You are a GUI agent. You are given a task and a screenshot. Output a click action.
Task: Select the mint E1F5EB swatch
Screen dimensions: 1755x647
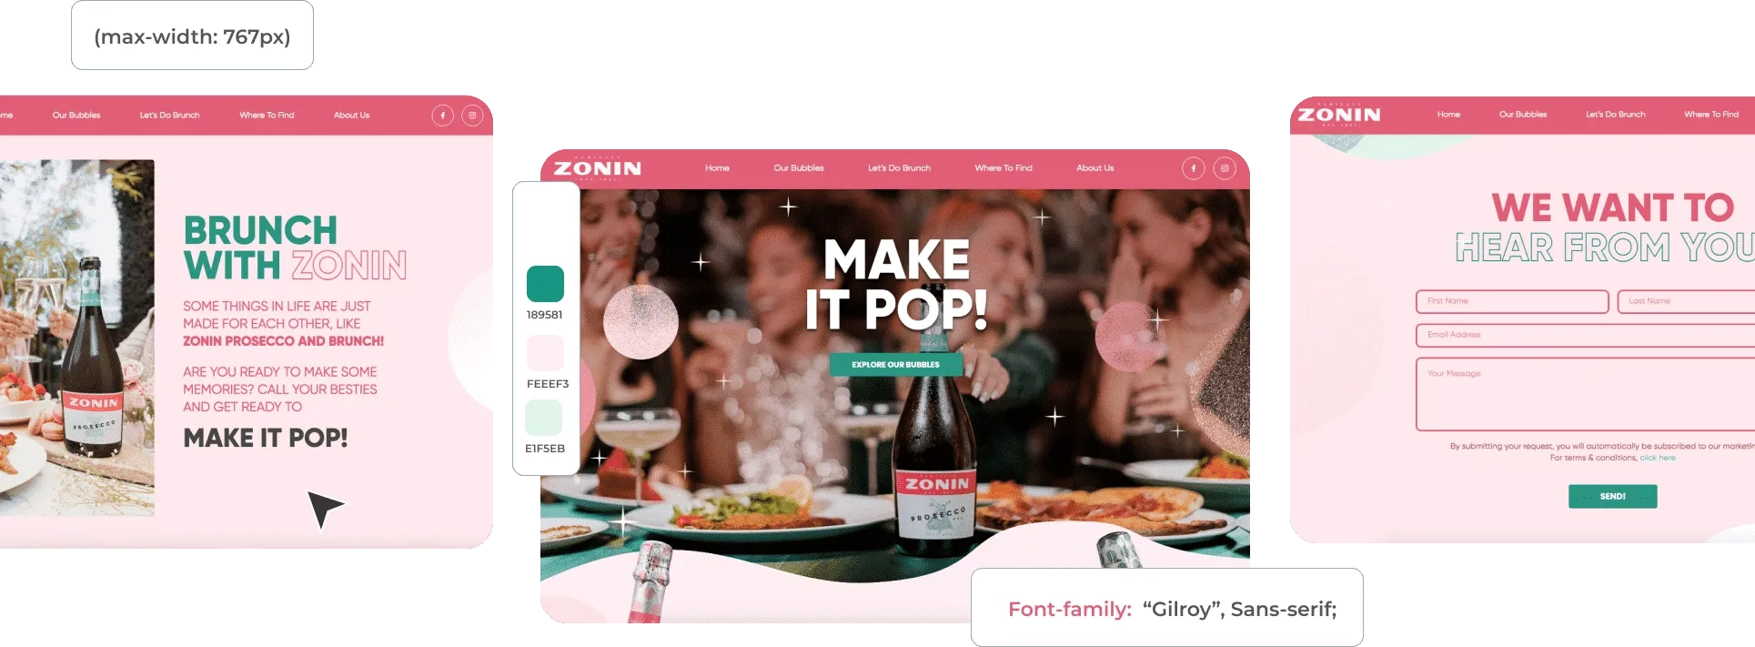pyautogui.click(x=544, y=418)
